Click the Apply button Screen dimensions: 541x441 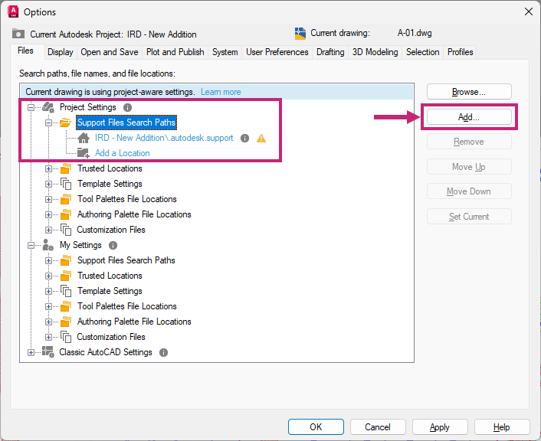[x=440, y=427]
